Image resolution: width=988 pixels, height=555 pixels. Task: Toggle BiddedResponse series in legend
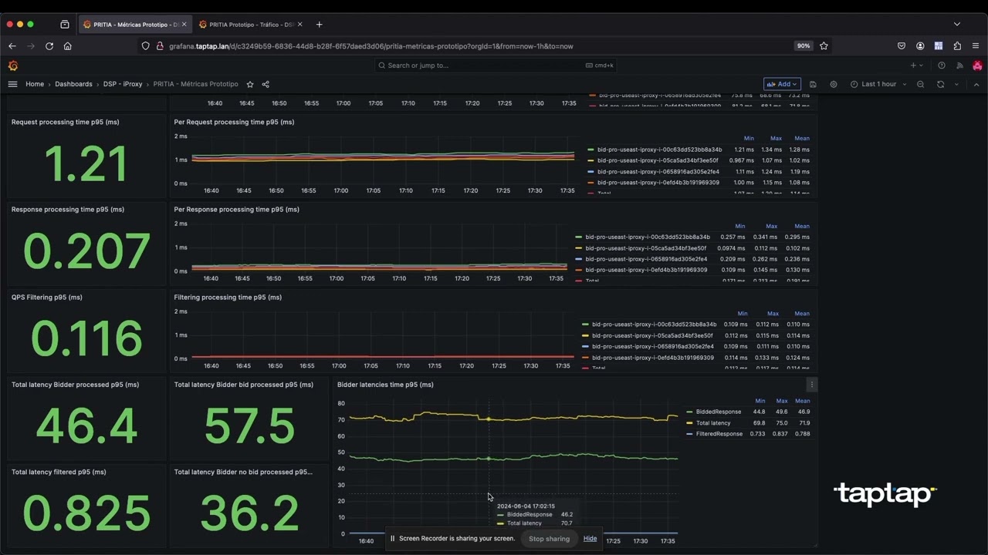click(718, 412)
